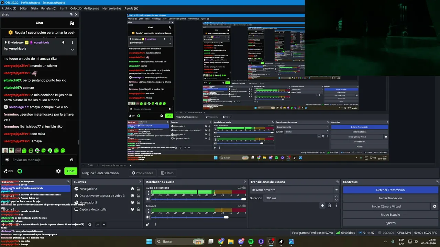Hide Navegador 2 source visibility
The image size is (440, 247).
tap(132, 189)
